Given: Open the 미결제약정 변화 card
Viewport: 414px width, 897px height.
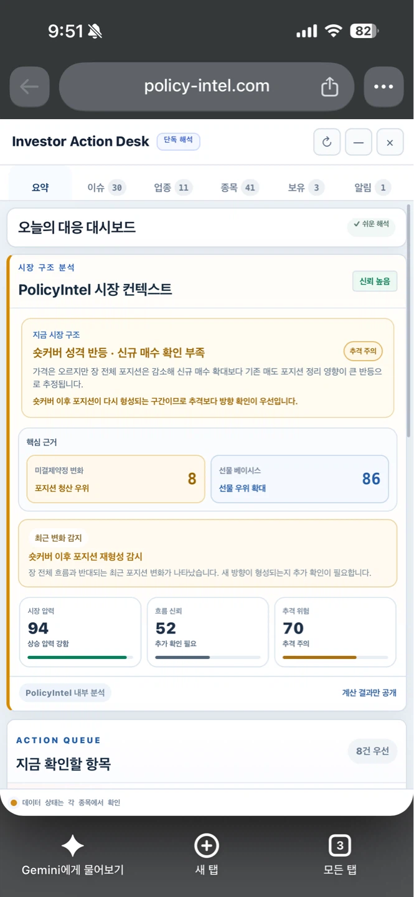Looking at the screenshot, I should pos(116,478).
